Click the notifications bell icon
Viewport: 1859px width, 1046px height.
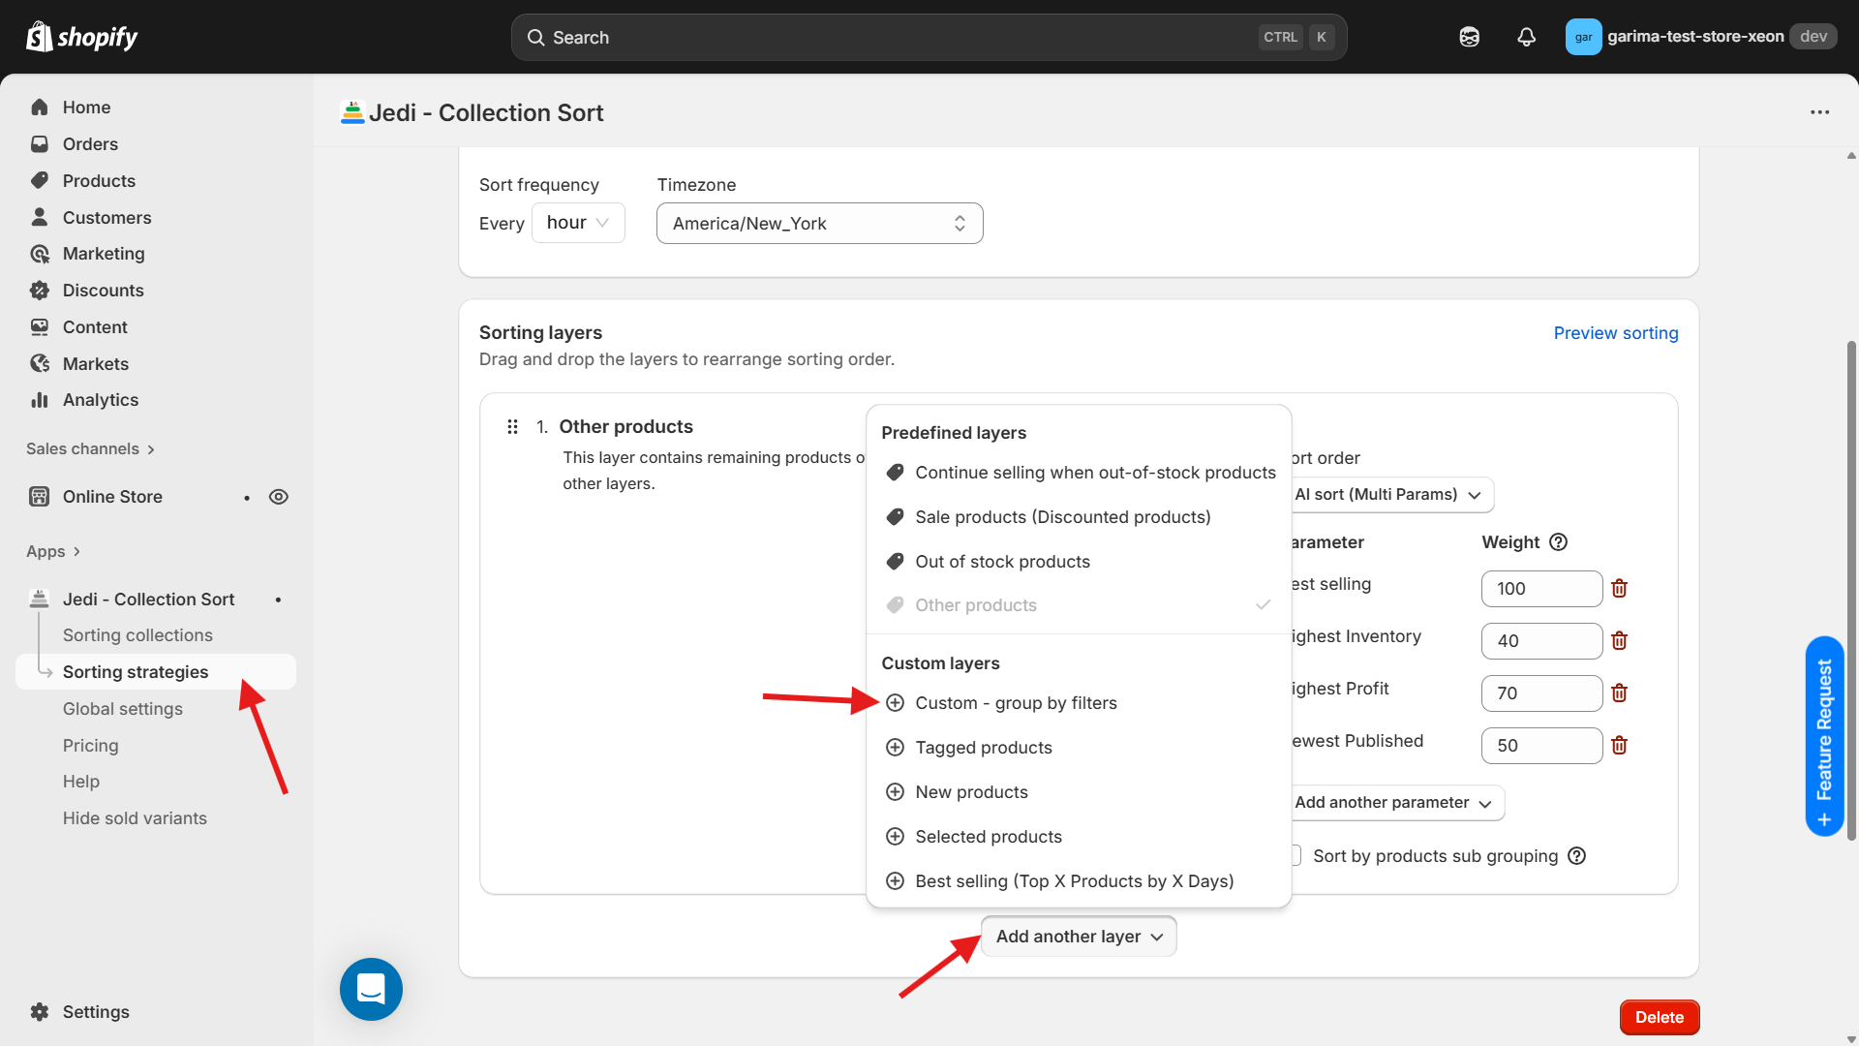(x=1526, y=37)
